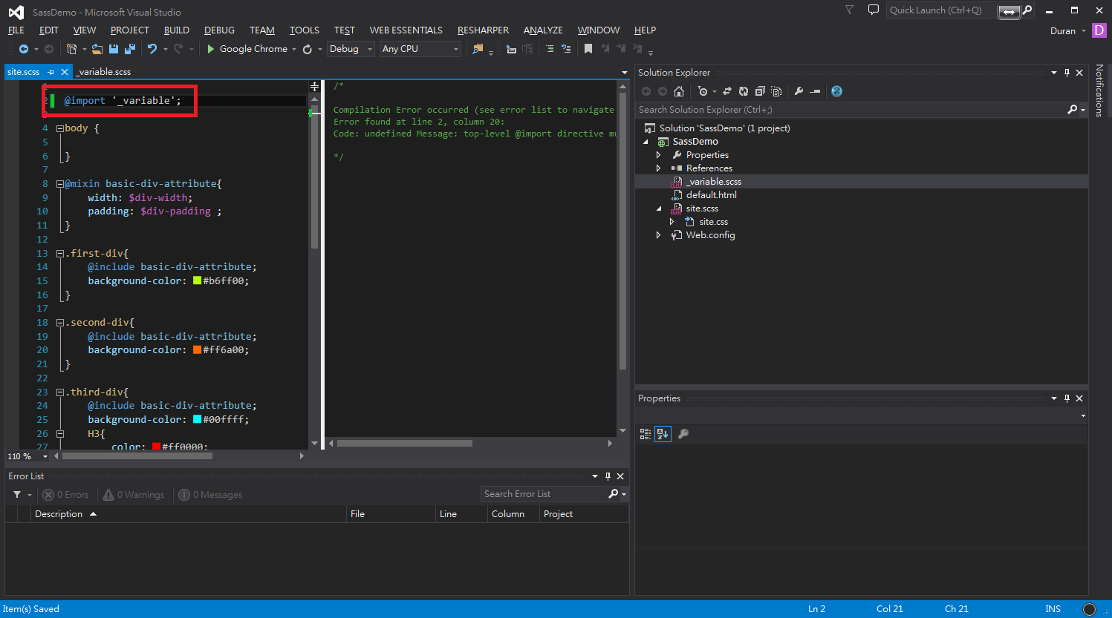Switch to the _variable.scss tab
The width and height of the screenshot is (1112, 618).
click(x=104, y=72)
